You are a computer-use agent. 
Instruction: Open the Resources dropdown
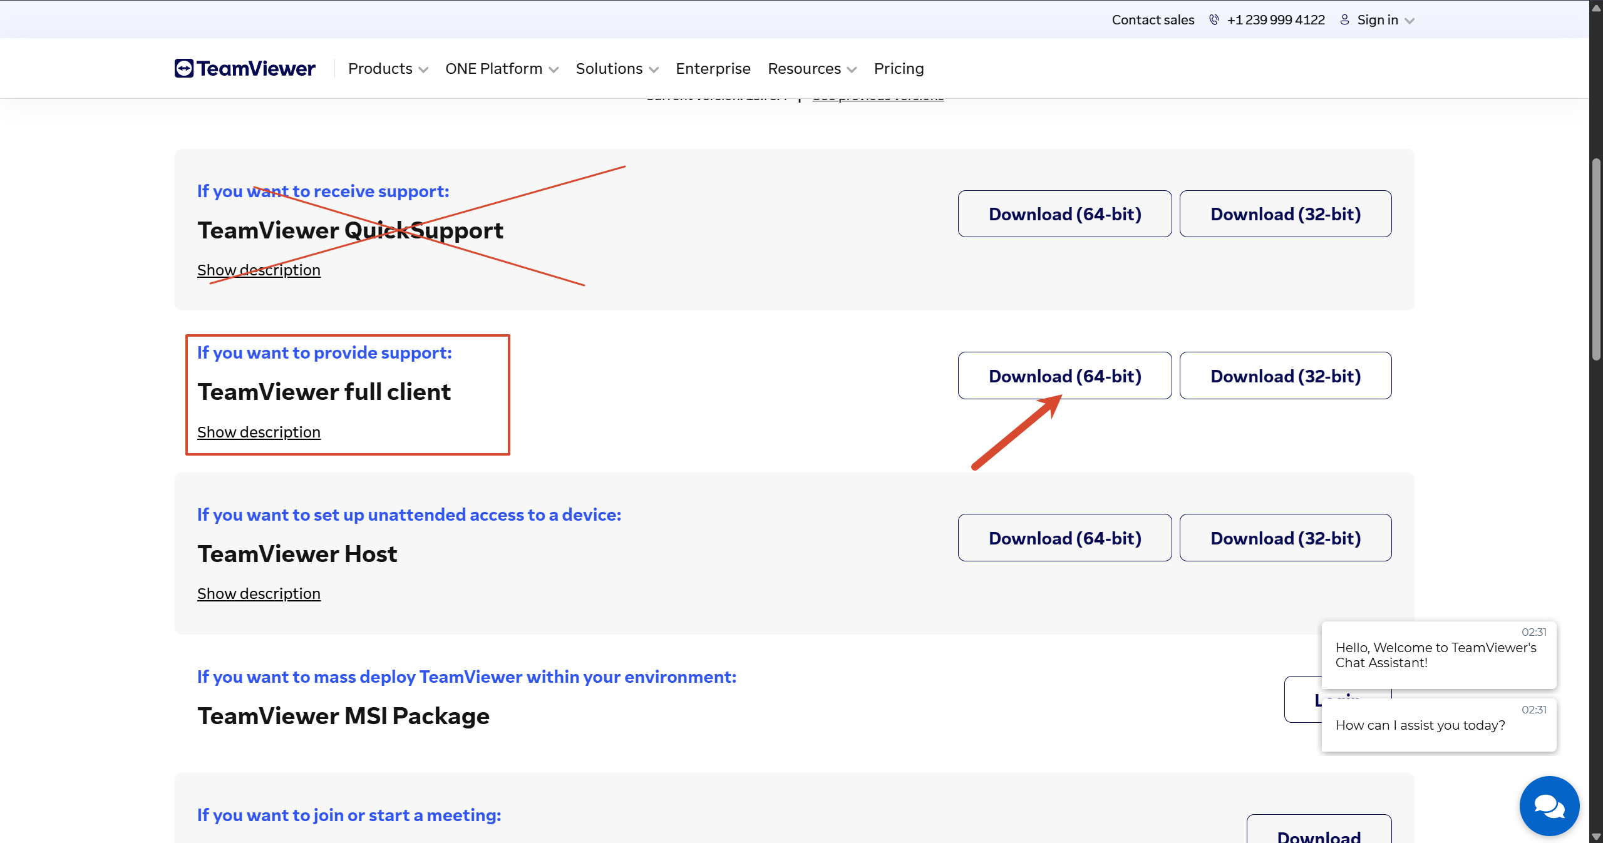(812, 68)
